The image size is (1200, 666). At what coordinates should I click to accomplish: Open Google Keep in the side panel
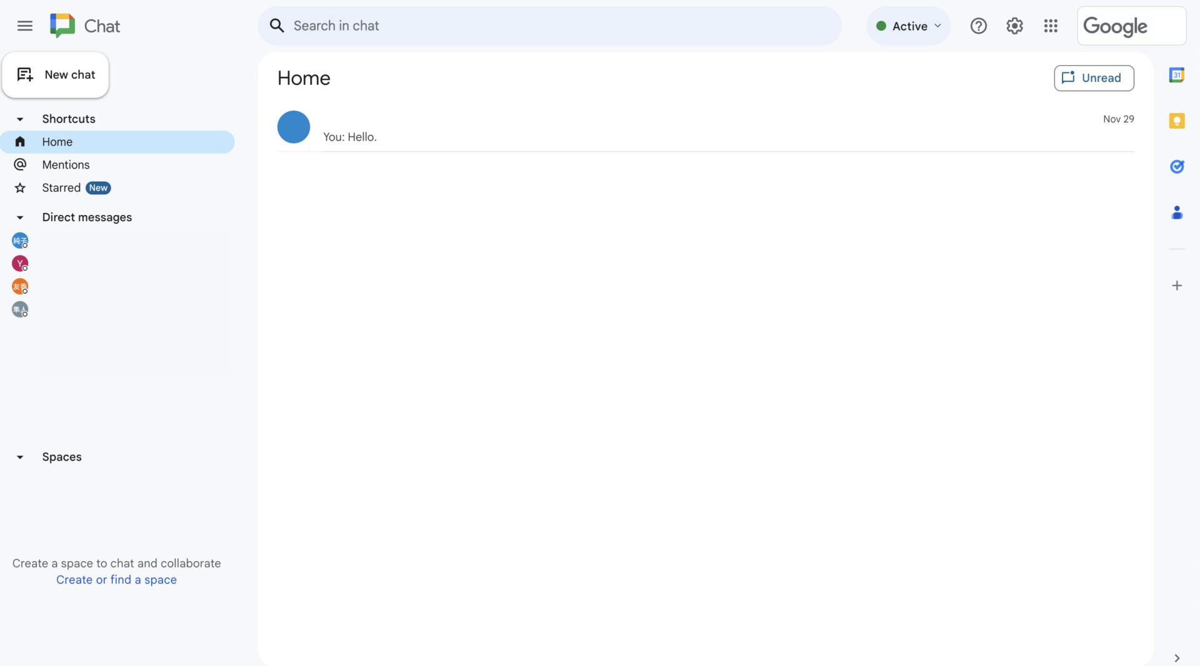point(1177,121)
